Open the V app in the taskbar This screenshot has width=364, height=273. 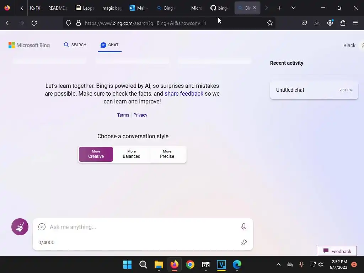[x=221, y=264]
